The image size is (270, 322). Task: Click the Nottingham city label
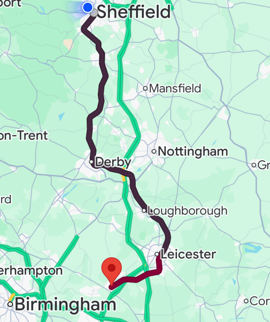click(x=193, y=151)
